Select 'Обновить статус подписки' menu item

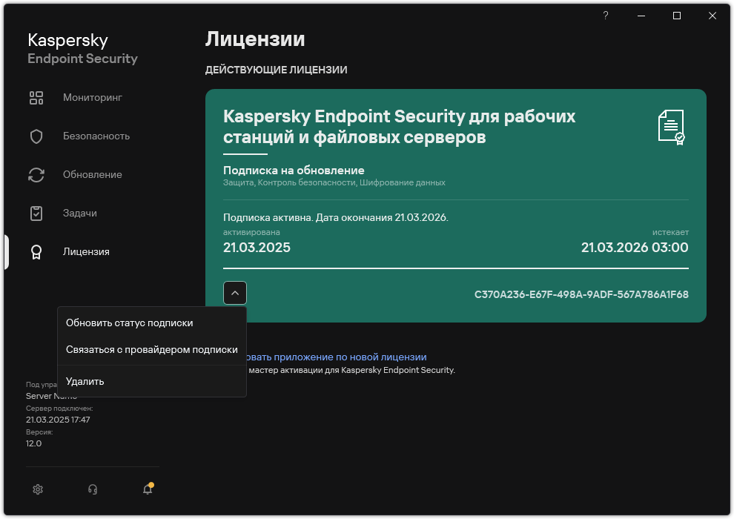click(130, 323)
